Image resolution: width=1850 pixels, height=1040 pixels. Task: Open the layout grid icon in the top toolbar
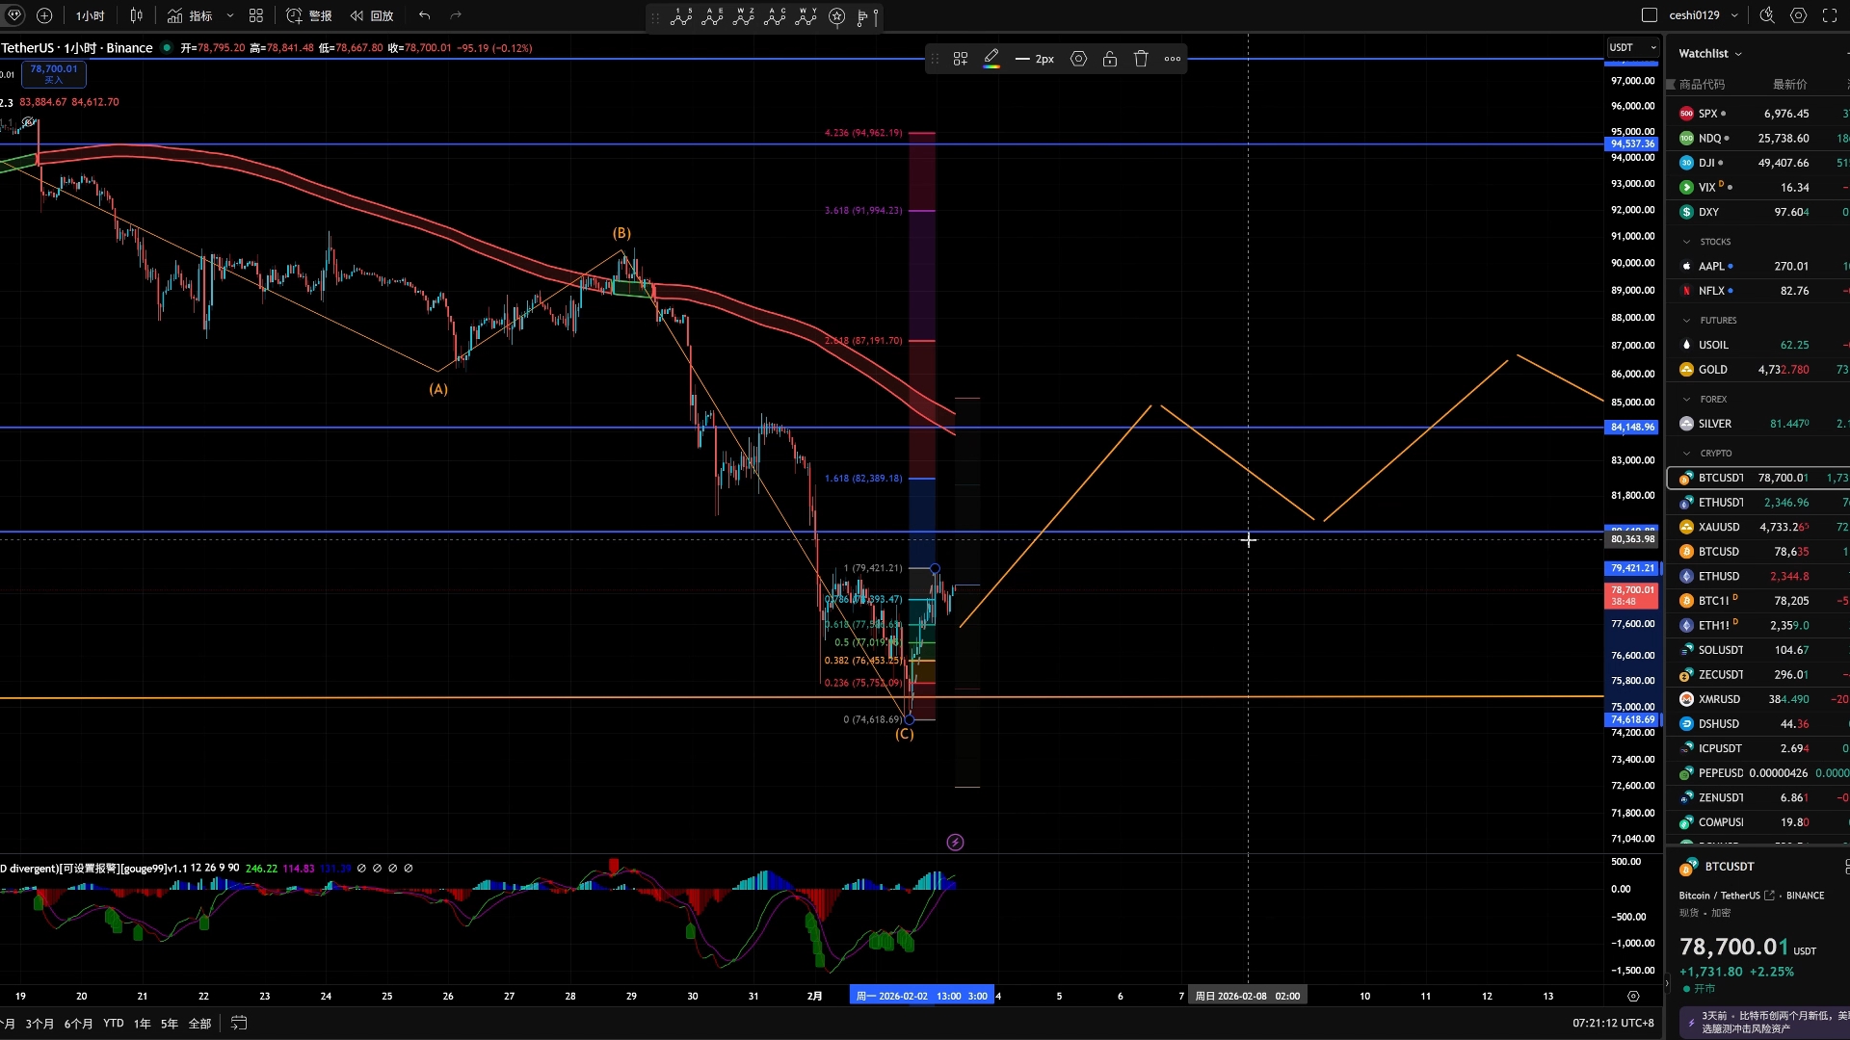(x=255, y=15)
